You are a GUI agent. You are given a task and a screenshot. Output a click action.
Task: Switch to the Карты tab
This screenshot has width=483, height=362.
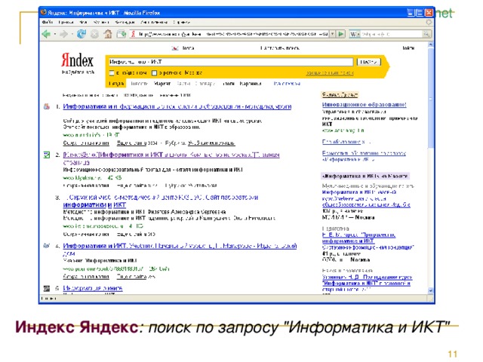183,84
